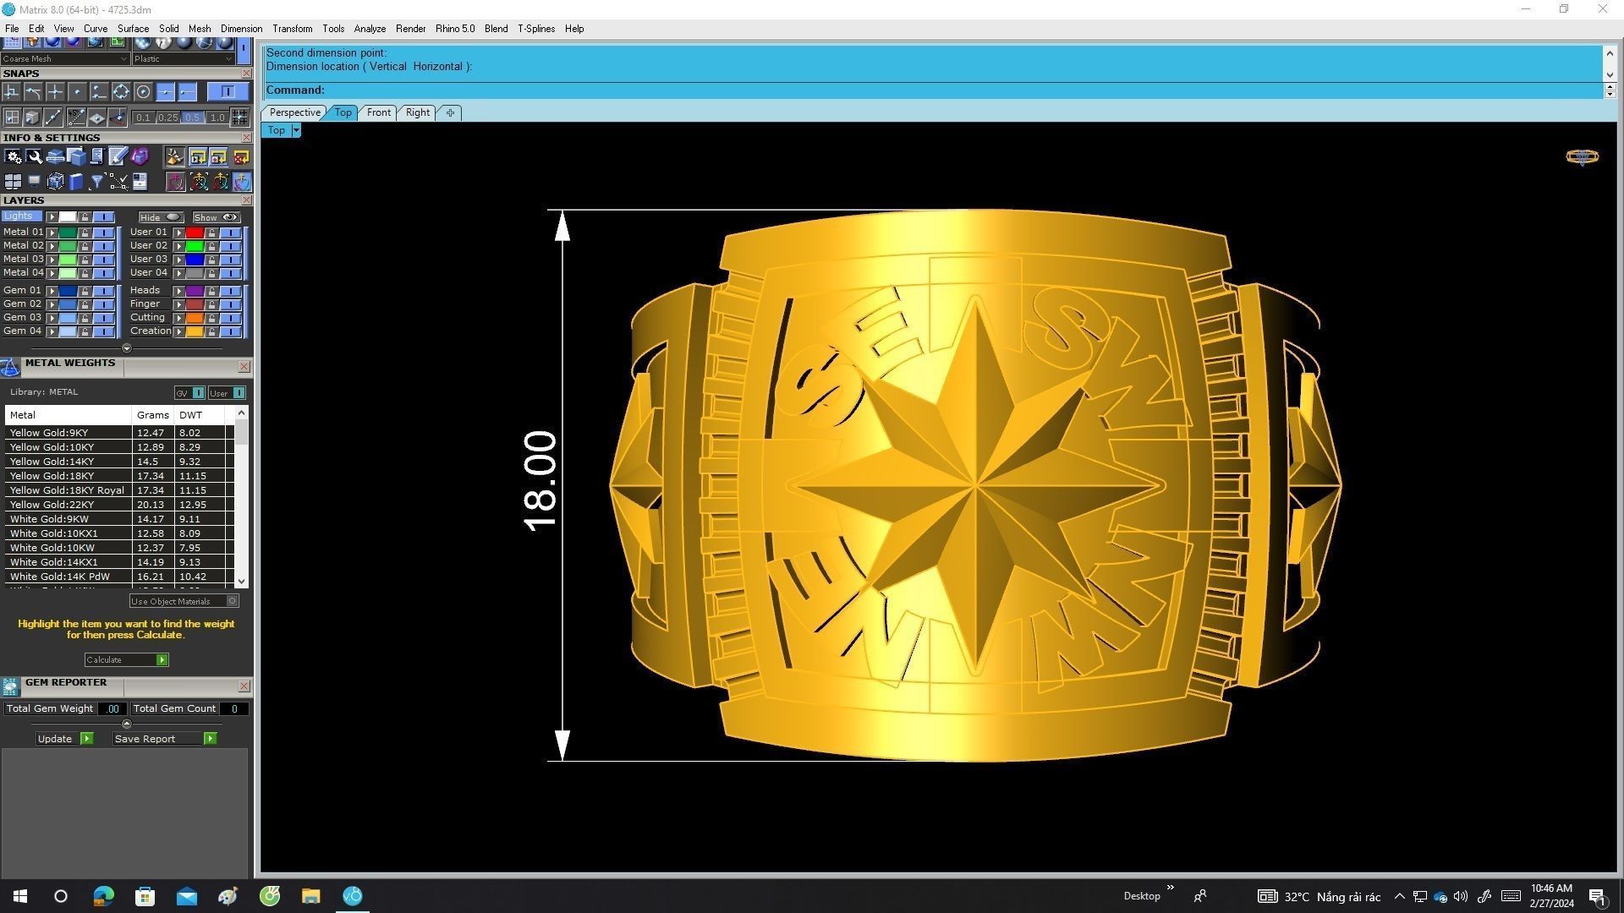The height and width of the screenshot is (913, 1624).
Task: Open the object properties cube icon
Action: tap(76, 157)
